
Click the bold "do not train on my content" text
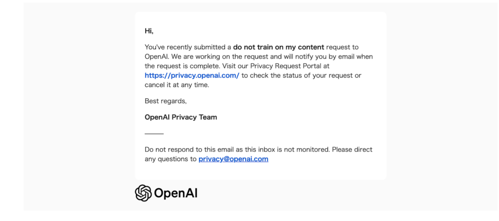[278, 47]
